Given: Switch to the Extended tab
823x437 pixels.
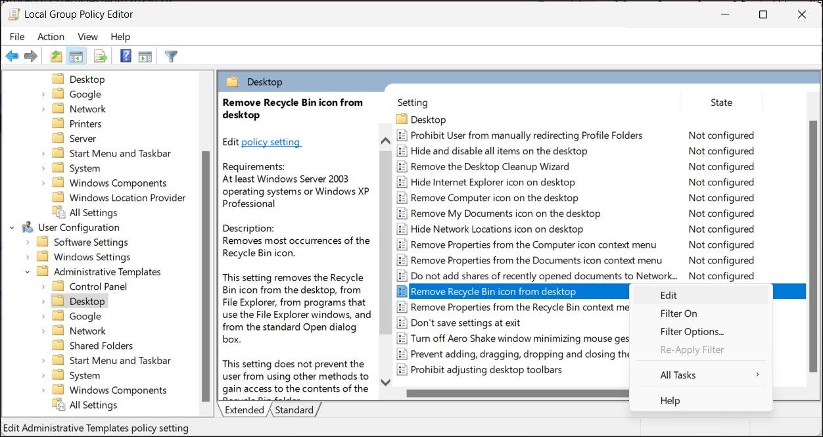Looking at the screenshot, I should [243, 409].
